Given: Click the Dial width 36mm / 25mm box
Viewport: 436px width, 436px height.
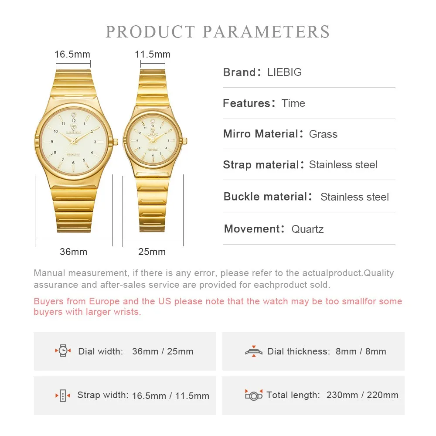Looking at the screenshot, I should pyautogui.click(x=125, y=351).
